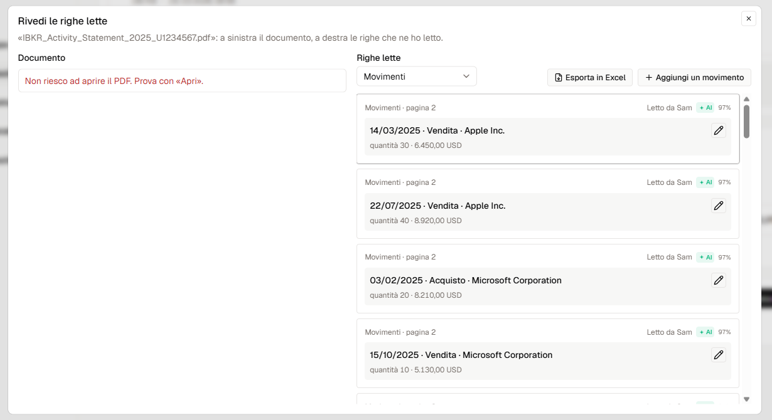Viewport: 772px width, 420px height.
Task: Select '15/10/2025 · Vendita · Microsoft Corporation' text
Action: (461, 355)
